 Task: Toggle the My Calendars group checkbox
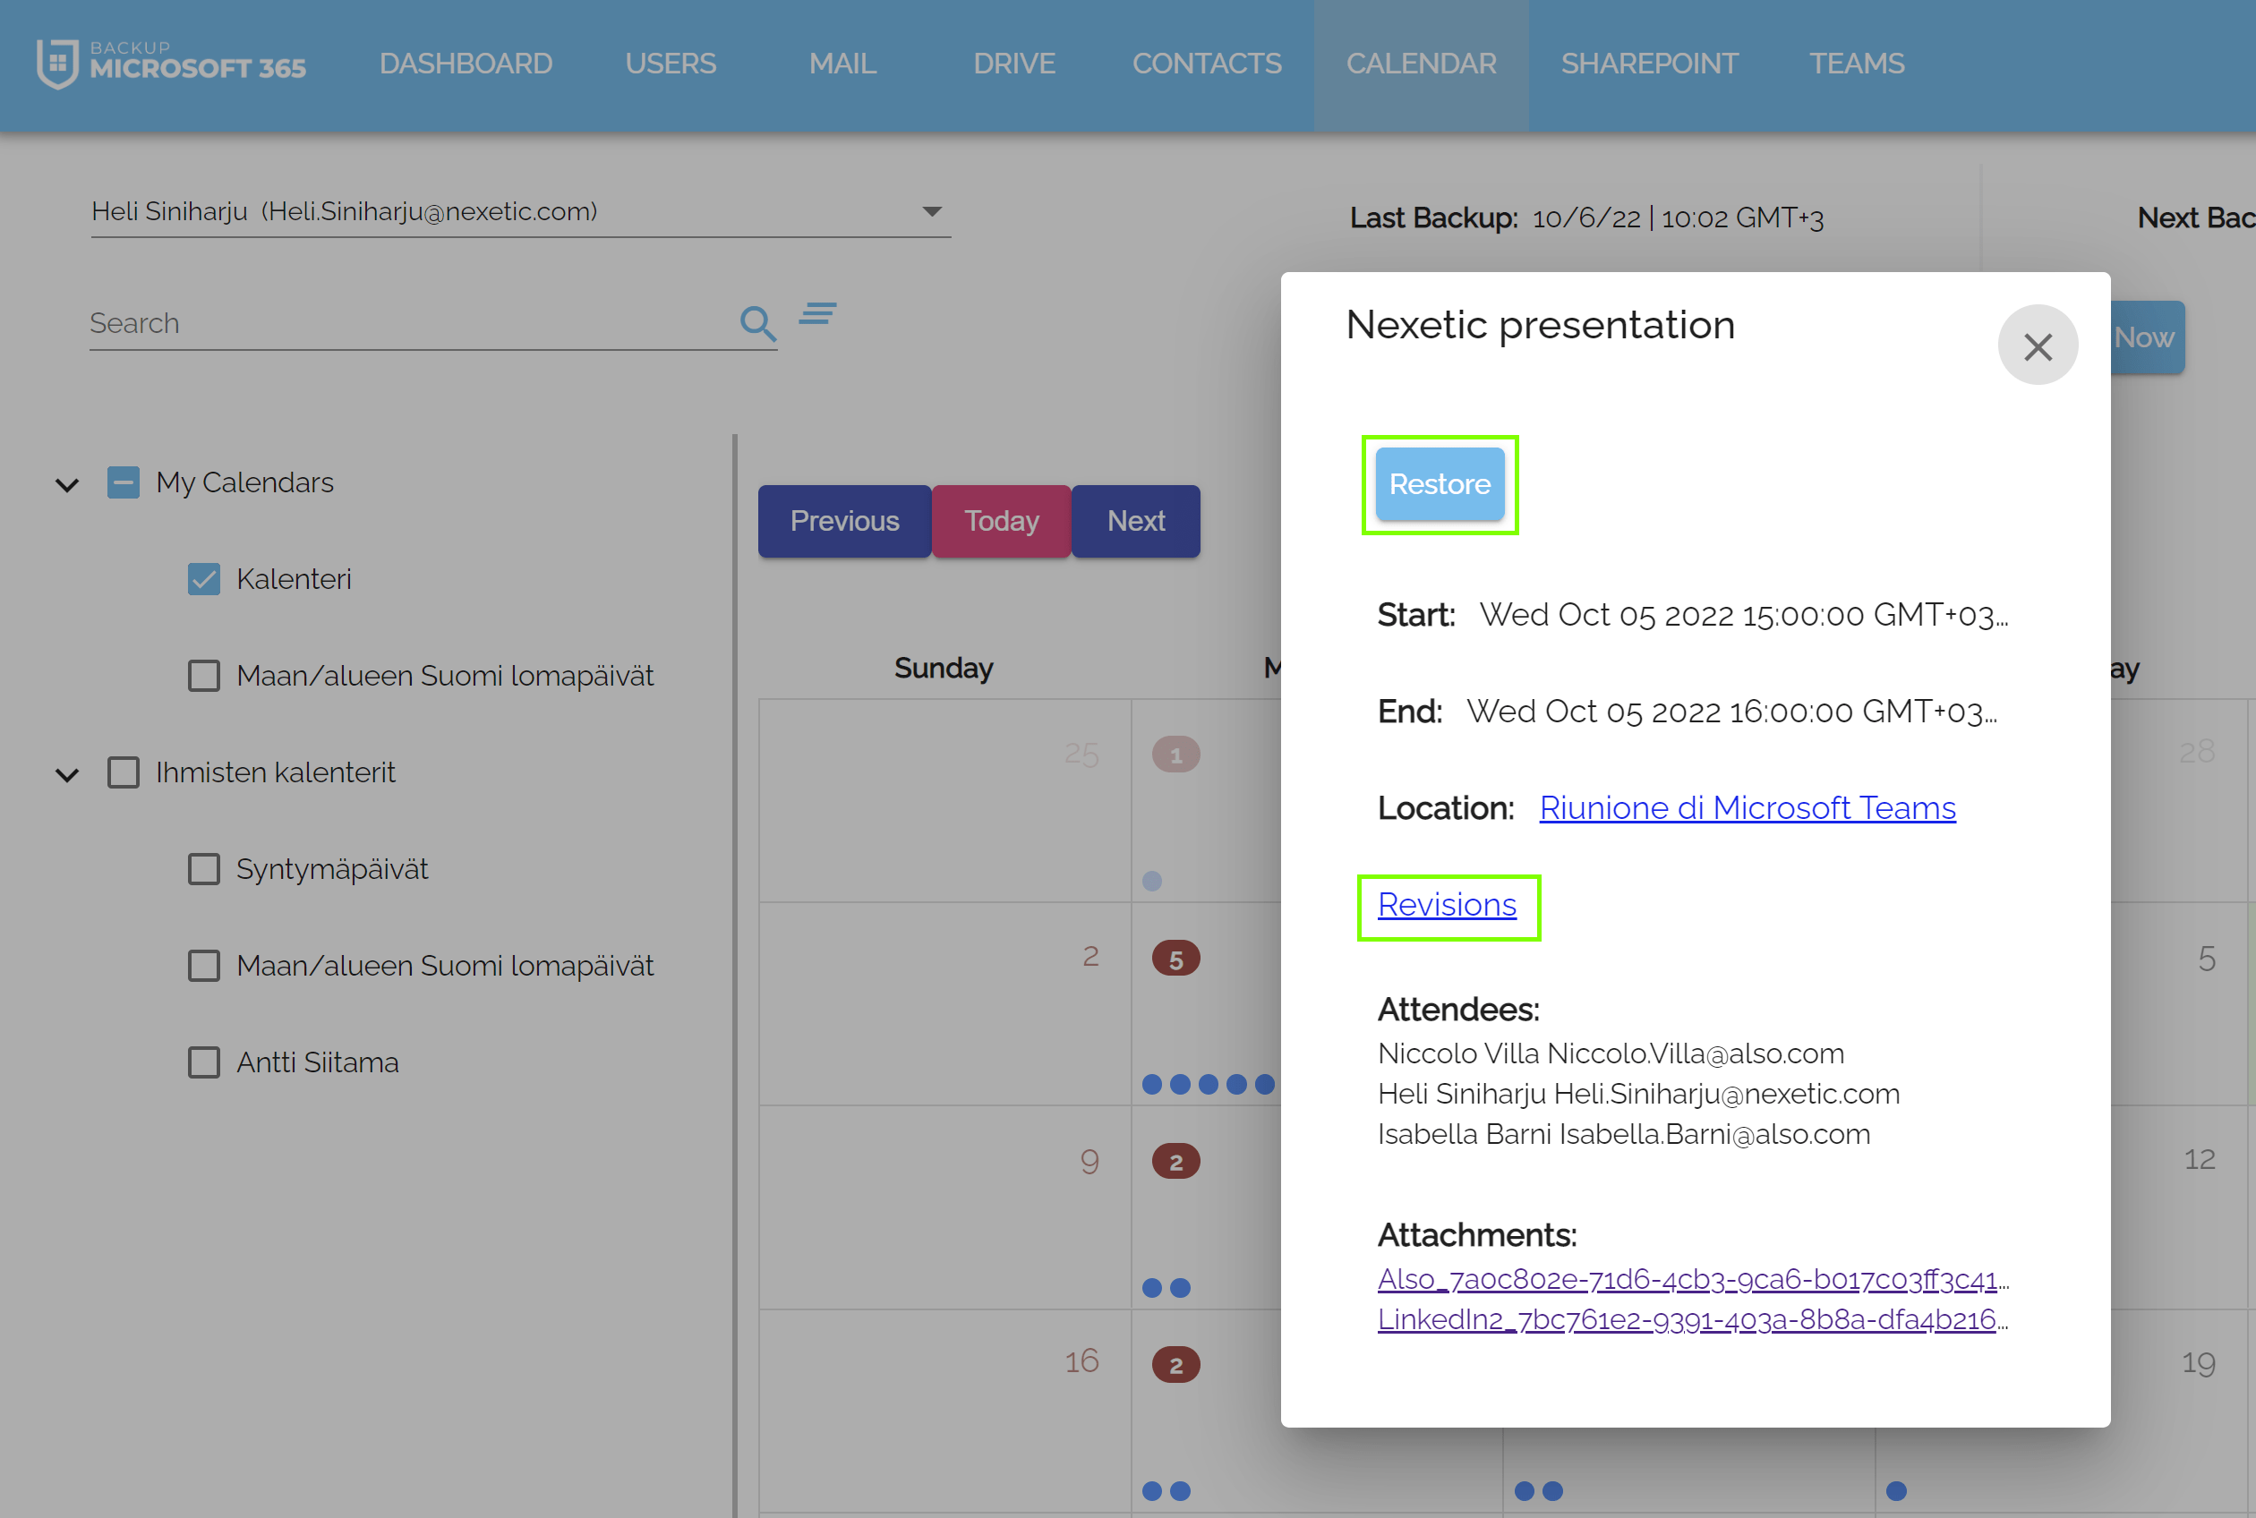pyautogui.click(x=123, y=482)
